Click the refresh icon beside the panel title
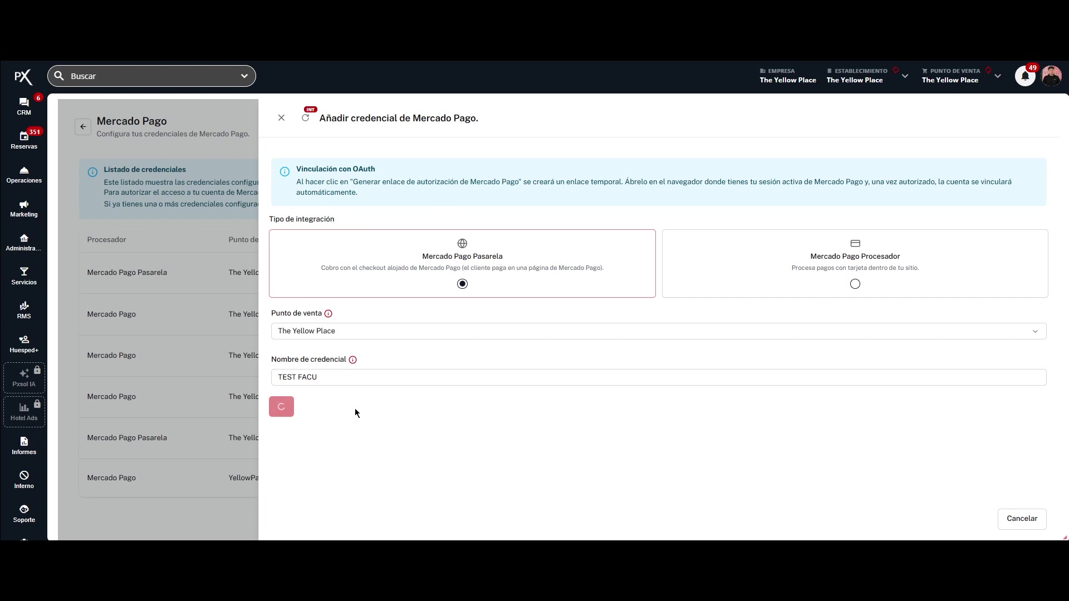 (x=305, y=118)
